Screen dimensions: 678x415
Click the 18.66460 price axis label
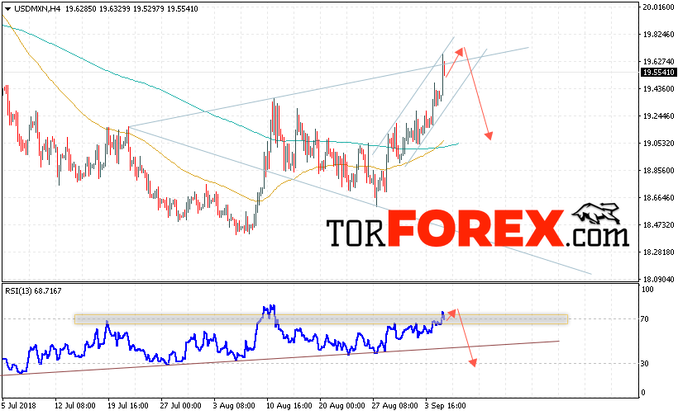(658, 197)
